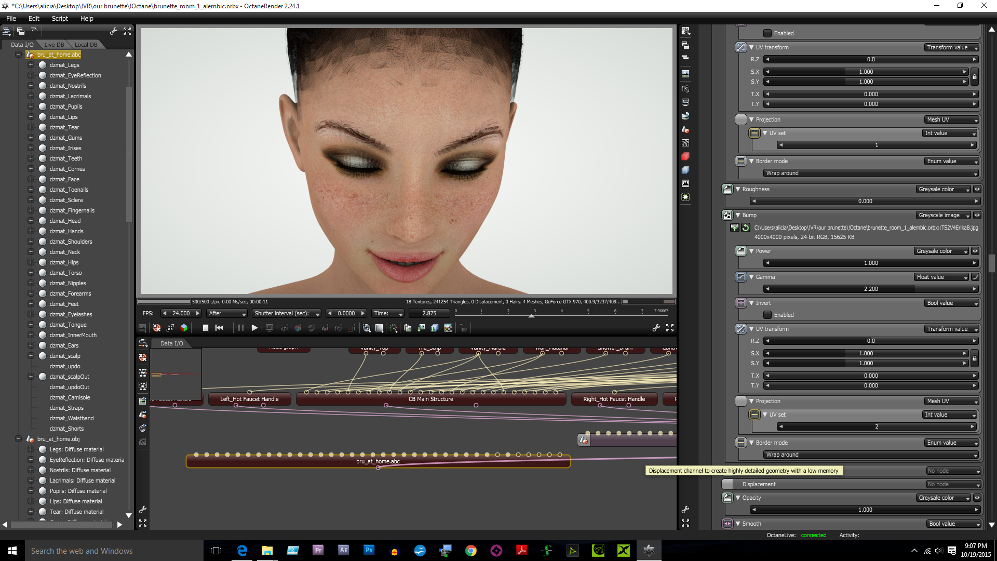997x561 pixels.
Task: Expand the dzmat_Legs tree item
Action: coord(31,65)
